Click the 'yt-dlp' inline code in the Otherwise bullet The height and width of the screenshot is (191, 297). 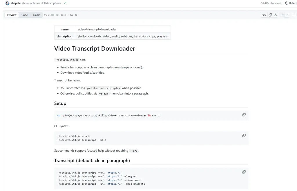pyautogui.click(x=104, y=94)
